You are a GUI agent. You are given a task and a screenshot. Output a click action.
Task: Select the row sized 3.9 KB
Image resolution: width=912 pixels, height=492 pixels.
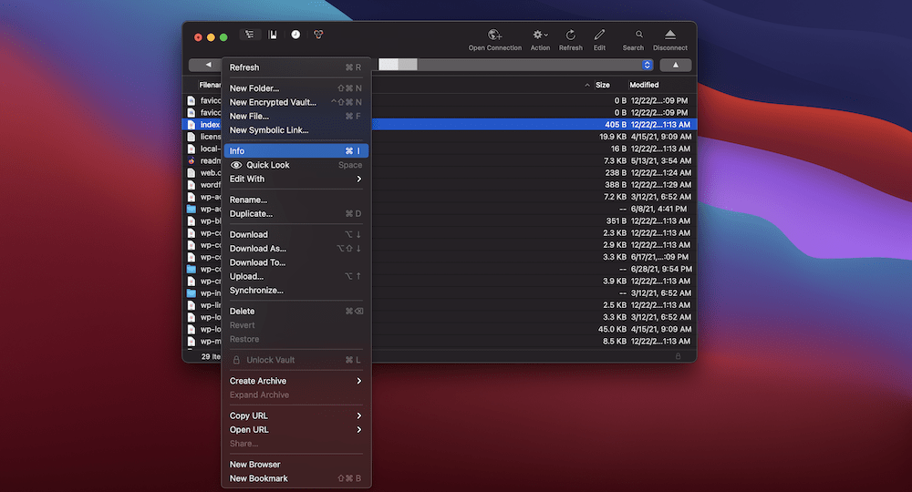point(440,282)
